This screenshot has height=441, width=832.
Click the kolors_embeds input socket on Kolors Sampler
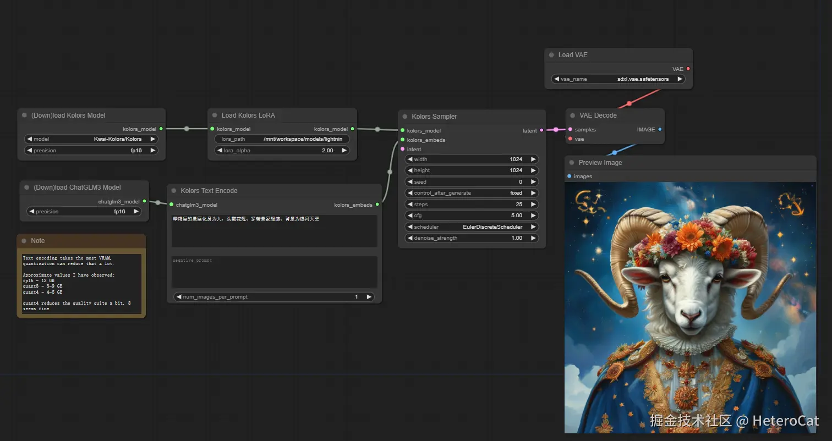pyautogui.click(x=402, y=140)
